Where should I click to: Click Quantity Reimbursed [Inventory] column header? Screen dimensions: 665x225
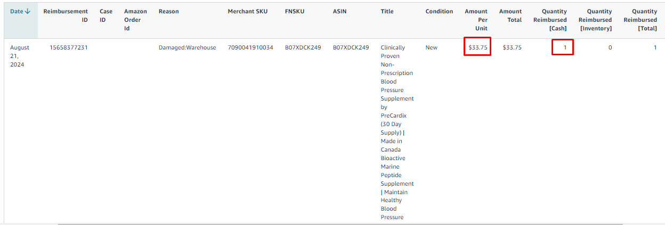595,20
